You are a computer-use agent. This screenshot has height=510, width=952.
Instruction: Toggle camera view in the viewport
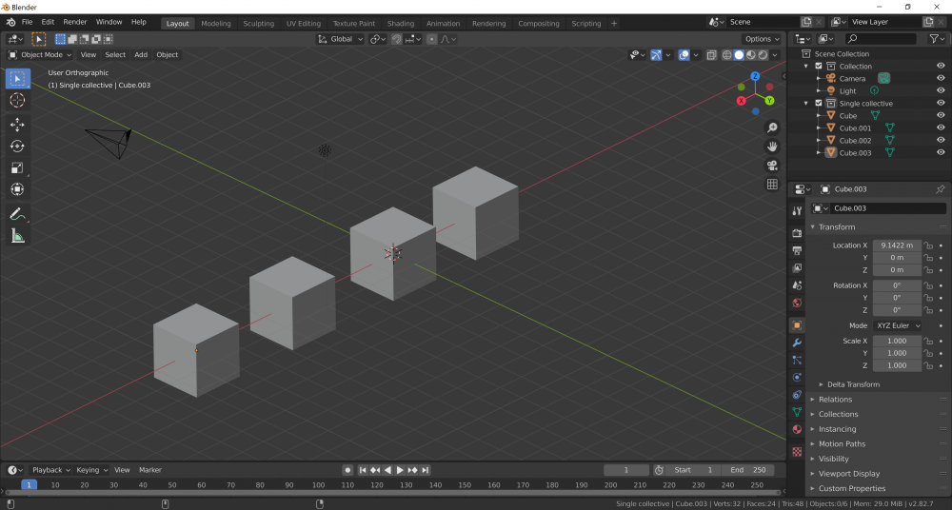coord(772,165)
